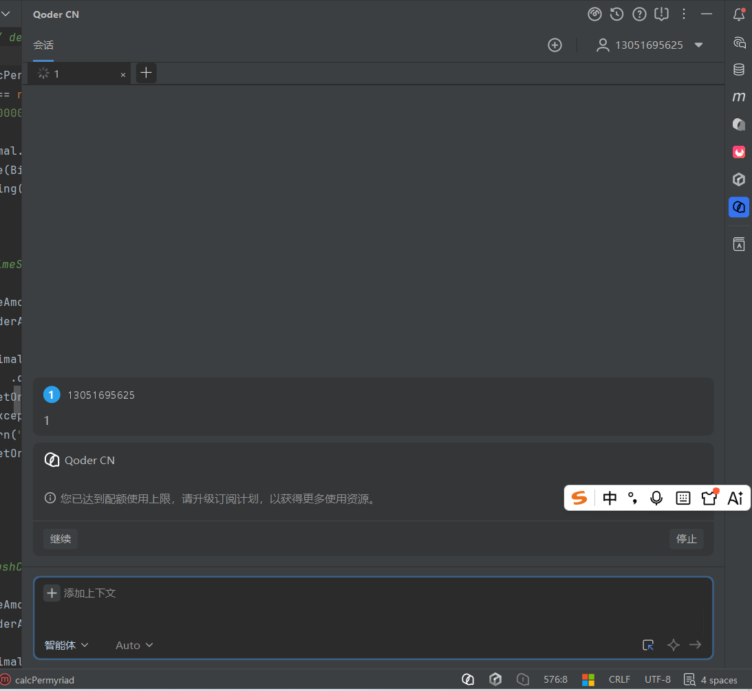Change the UTF-8 file encoding
The height and width of the screenshot is (691, 752).
[658, 680]
